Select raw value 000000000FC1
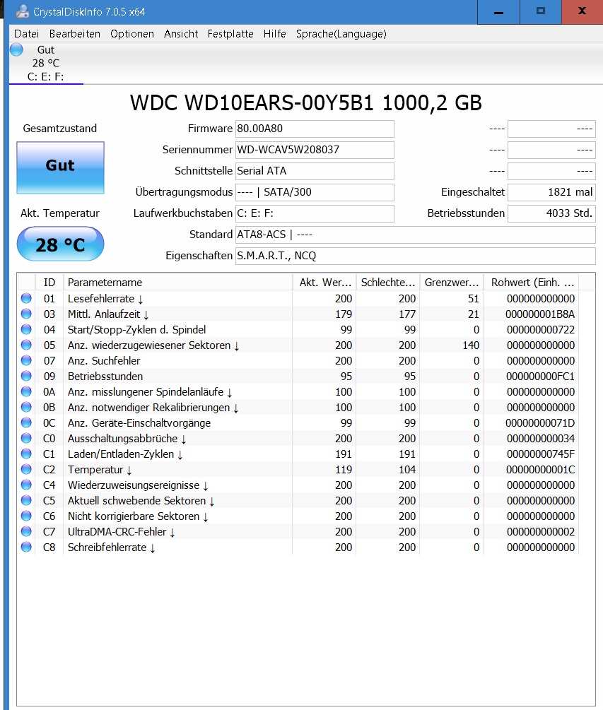 (541, 377)
